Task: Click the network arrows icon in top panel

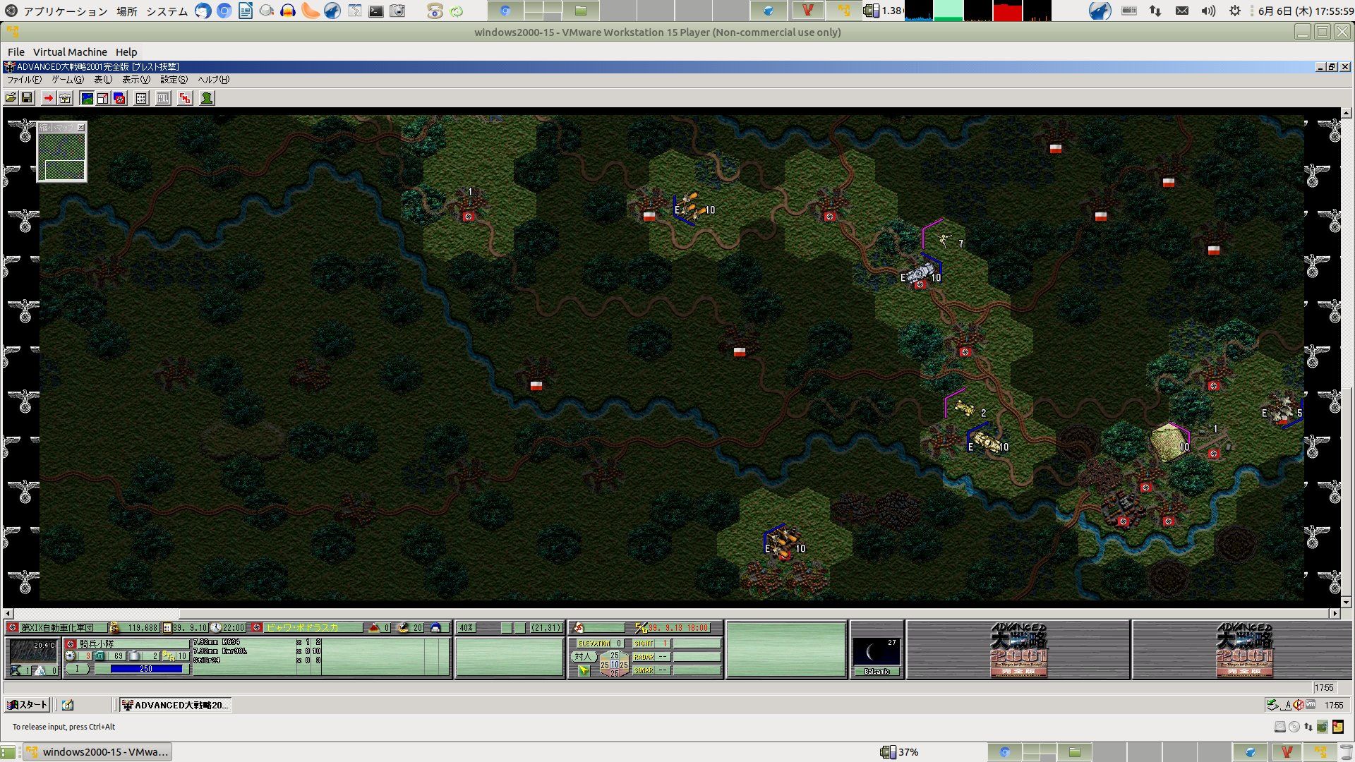Action: [x=1155, y=11]
